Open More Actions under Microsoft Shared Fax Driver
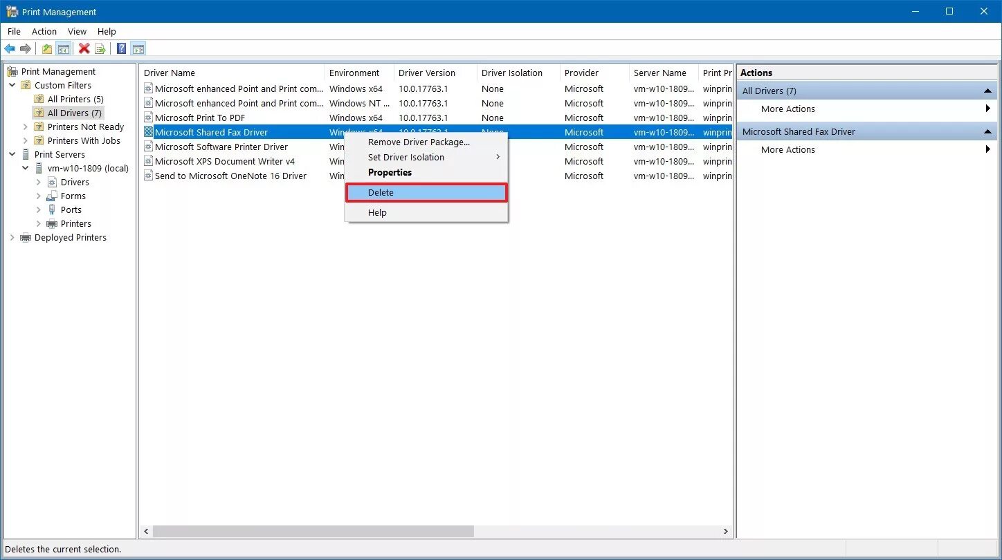Image resolution: width=1002 pixels, height=560 pixels. [867, 149]
